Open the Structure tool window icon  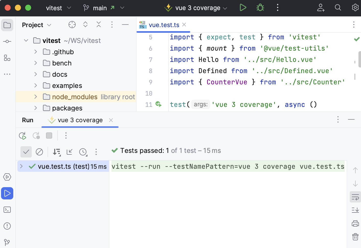point(7,58)
